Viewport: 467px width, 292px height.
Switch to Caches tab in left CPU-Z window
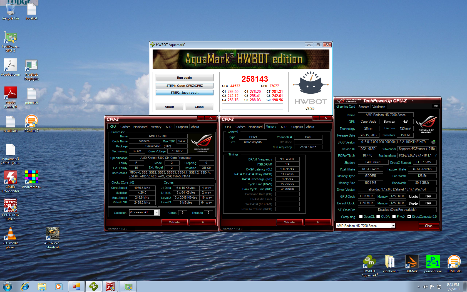coord(125,127)
